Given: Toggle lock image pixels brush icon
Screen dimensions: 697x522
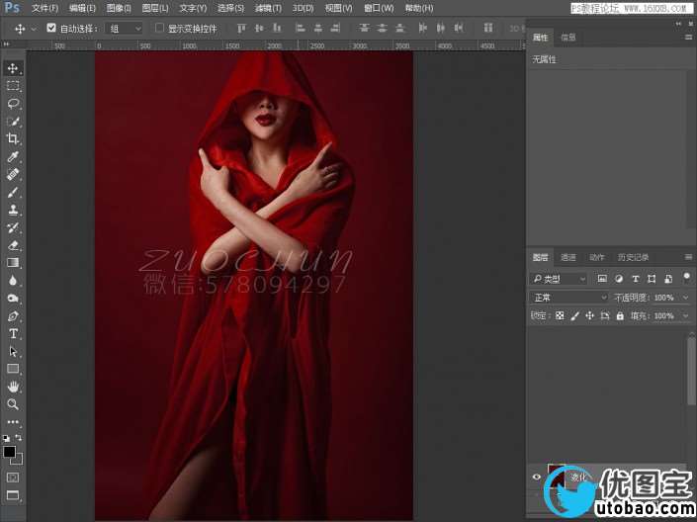Looking at the screenshot, I should [x=574, y=315].
